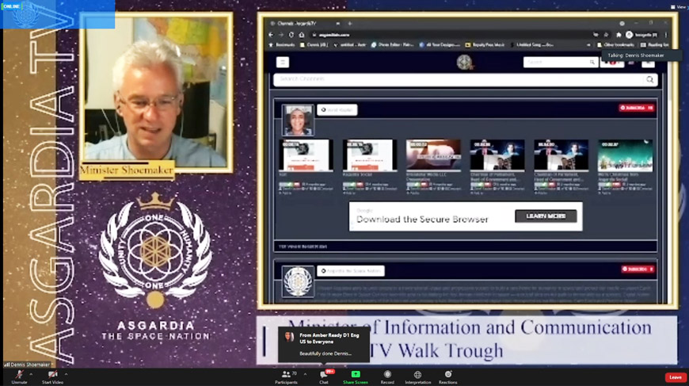Image resolution: width=689 pixels, height=386 pixels.
Task: Click the Start Video camera icon
Action: [x=52, y=375]
